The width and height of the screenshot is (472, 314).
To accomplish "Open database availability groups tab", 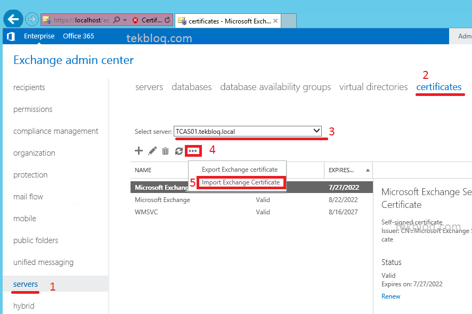I will (x=275, y=87).
